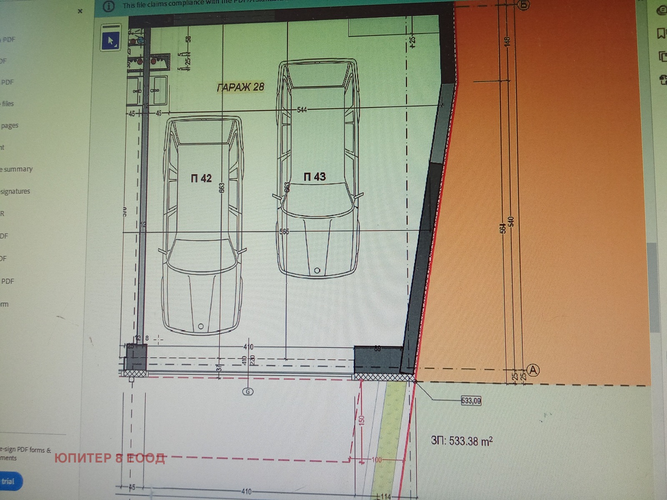Click the ГАРАЖ 28 label on plan
This screenshot has width=667, height=500.
point(241,87)
